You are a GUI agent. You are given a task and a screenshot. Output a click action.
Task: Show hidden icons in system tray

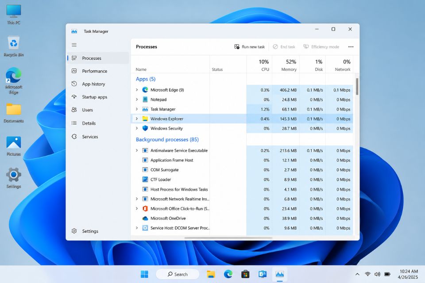click(358, 274)
